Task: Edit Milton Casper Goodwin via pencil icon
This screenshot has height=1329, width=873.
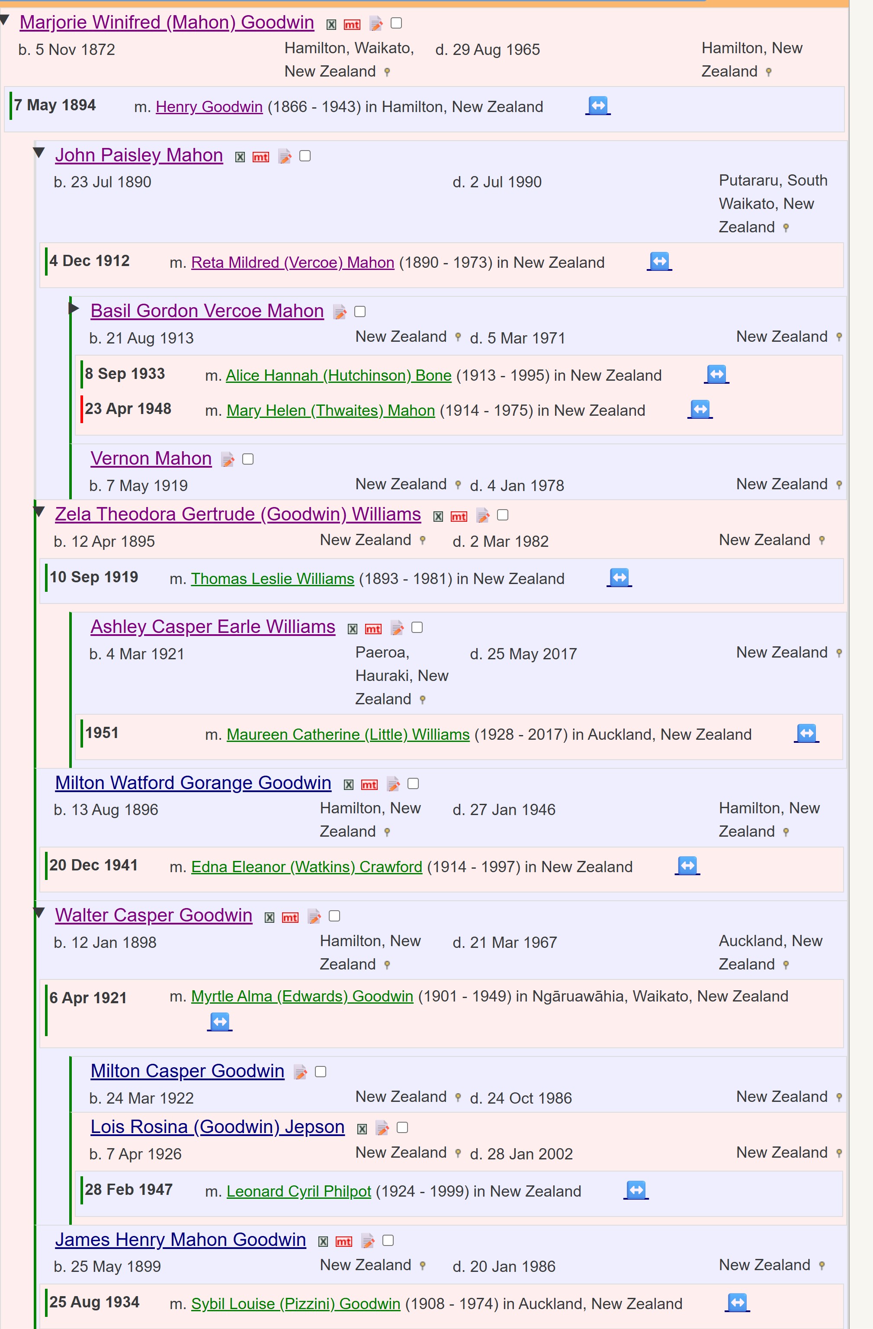Action: (x=301, y=1072)
